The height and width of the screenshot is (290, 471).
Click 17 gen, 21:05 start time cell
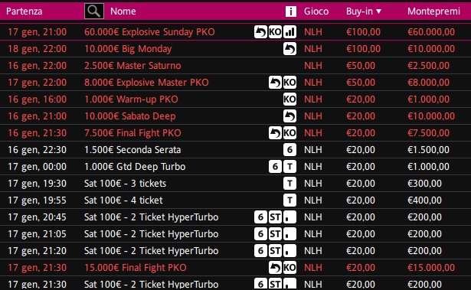pyautogui.click(x=38, y=233)
